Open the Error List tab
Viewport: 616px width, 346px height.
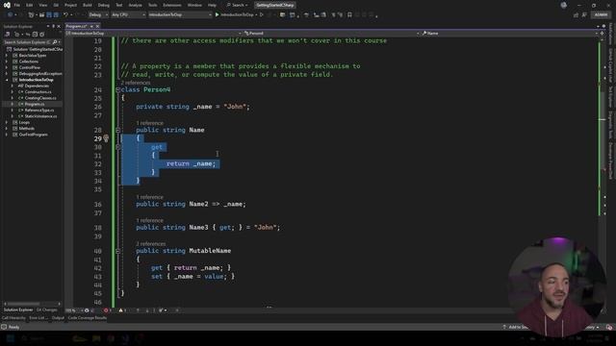[x=38, y=318]
